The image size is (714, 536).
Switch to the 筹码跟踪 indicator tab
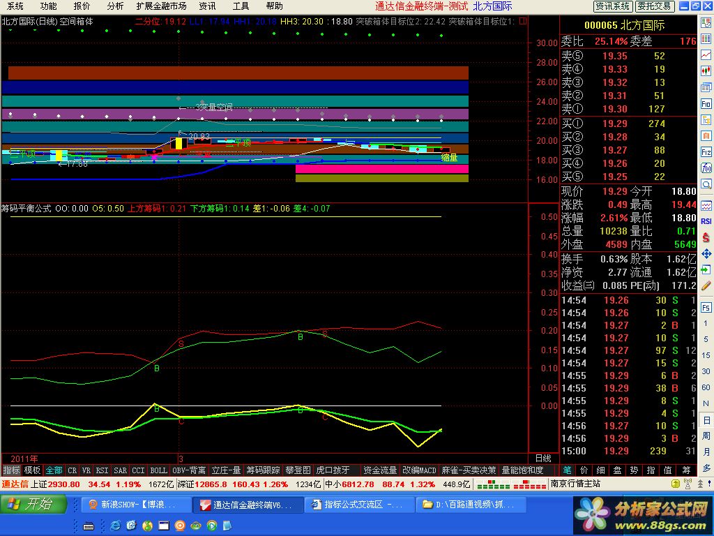click(263, 470)
